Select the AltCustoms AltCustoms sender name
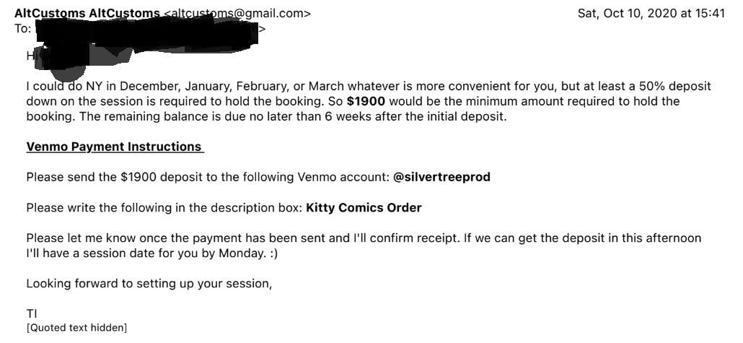Screen dimensions: 743x343 tap(87, 13)
